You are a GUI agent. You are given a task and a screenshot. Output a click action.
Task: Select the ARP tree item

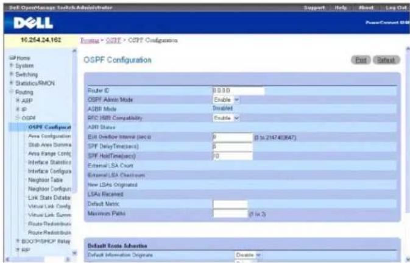click(x=27, y=101)
